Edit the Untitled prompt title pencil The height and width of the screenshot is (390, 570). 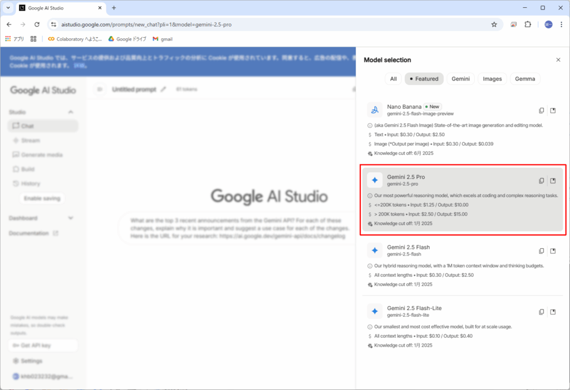click(163, 89)
